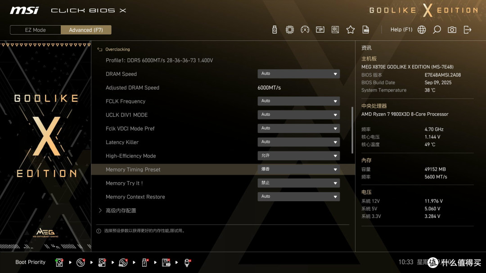
Task: Open the Latency Killer dropdown
Action: pyautogui.click(x=298, y=141)
